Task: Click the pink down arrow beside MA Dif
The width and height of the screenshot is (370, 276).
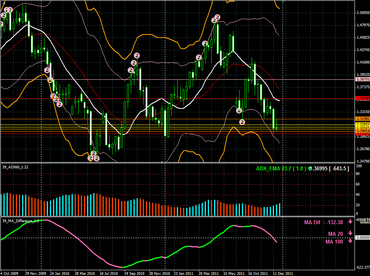Action: pos(350,221)
